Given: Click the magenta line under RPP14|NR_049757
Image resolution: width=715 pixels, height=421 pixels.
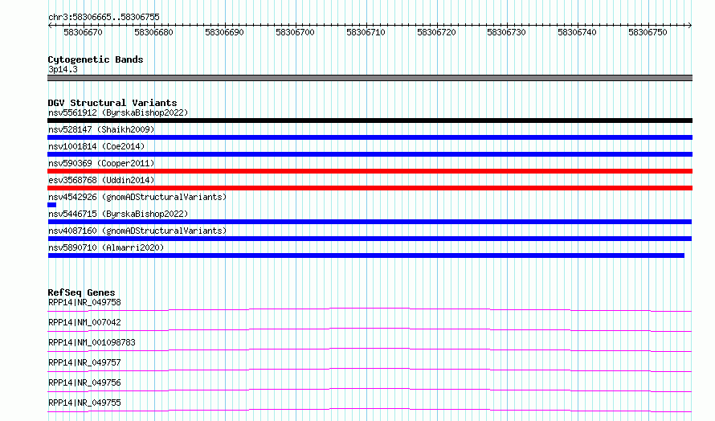Looking at the screenshot, I should tap(370, 370).
